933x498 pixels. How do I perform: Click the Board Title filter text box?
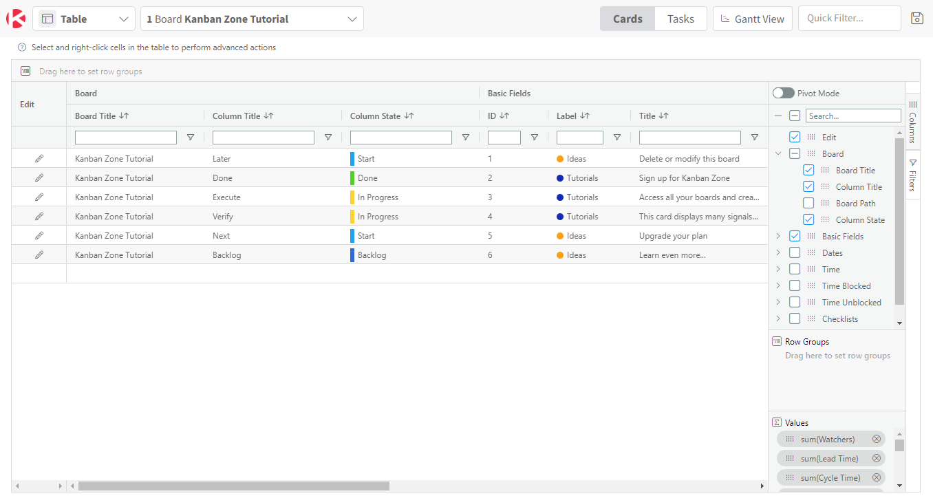(x=126, y=138)
